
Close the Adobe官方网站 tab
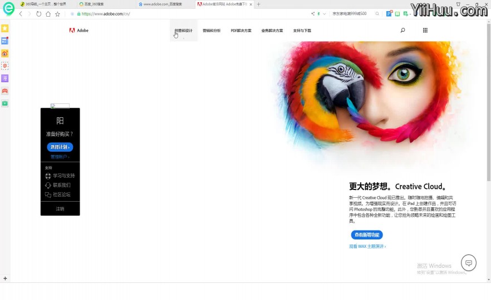pos(251,4)
